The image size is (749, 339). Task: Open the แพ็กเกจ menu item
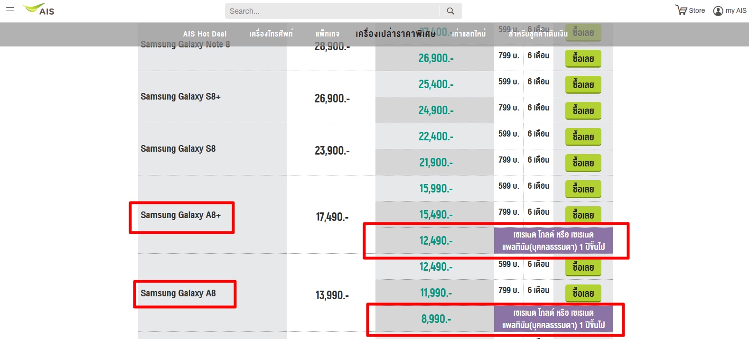(x=328, y=34)
